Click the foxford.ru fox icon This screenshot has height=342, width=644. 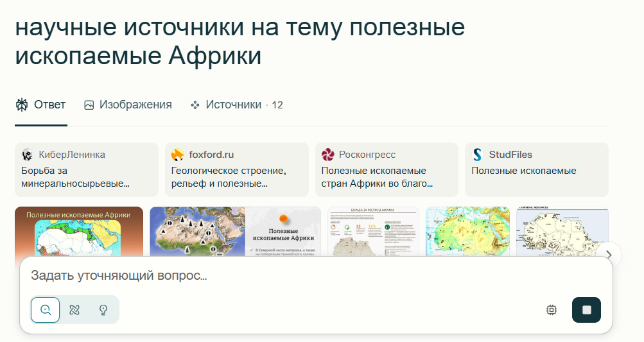coord(177,155)
